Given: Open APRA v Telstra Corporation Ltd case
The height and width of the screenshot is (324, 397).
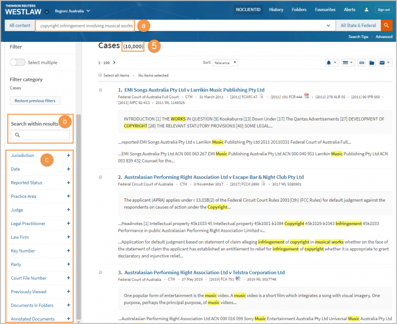Looking at the screenshot, I should click(205, 273).
